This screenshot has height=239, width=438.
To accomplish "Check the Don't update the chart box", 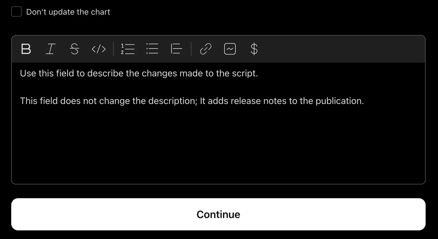I will pyautogui.click(x=16, y=12).
